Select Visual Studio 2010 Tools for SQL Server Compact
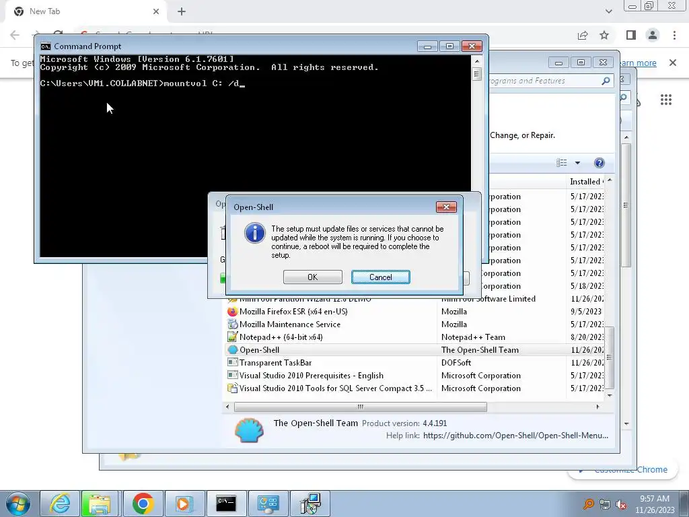This screenshot has width=689, height=517. click(x=414, y=388)
